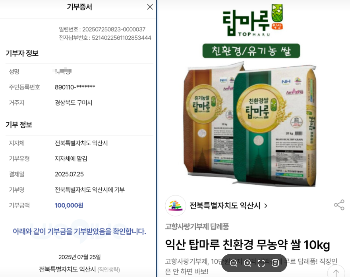350x277 pixels.
Task: Zoom out with the minus magnifier icon
Action: 234,263
